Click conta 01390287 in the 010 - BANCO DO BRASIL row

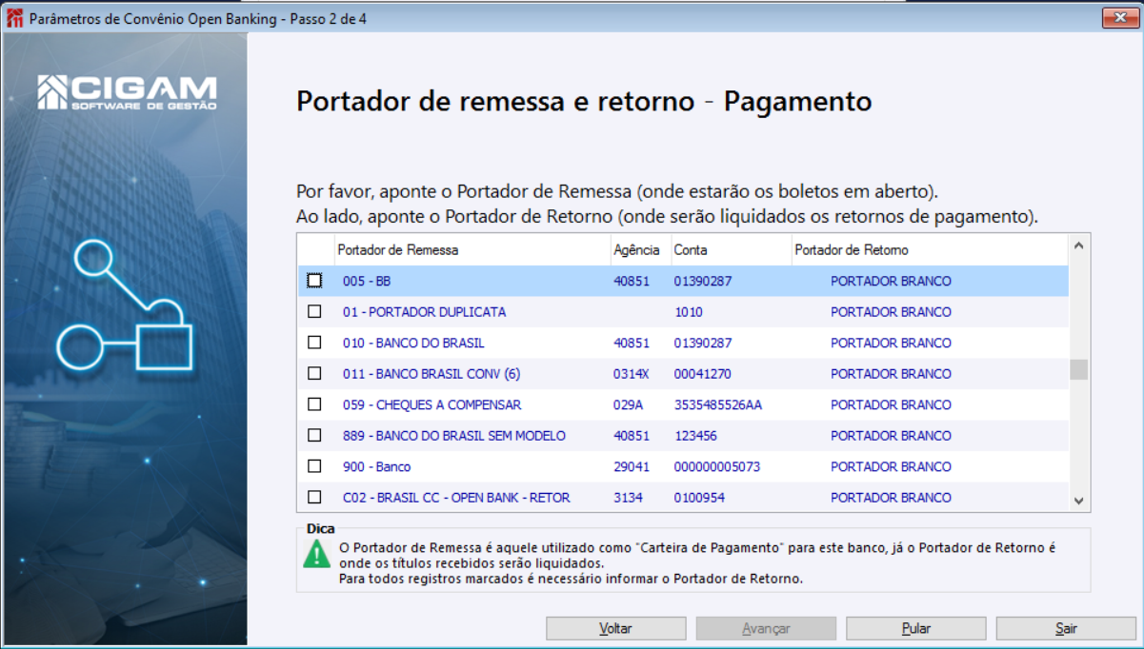pos(703,344)
